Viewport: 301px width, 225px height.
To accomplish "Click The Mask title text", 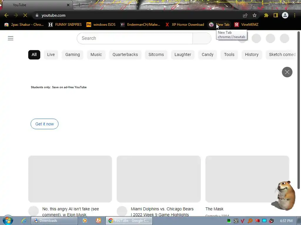I will [x=214, y=209].
